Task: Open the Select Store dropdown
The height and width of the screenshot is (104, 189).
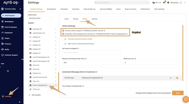Action: [x=40, y=18]
